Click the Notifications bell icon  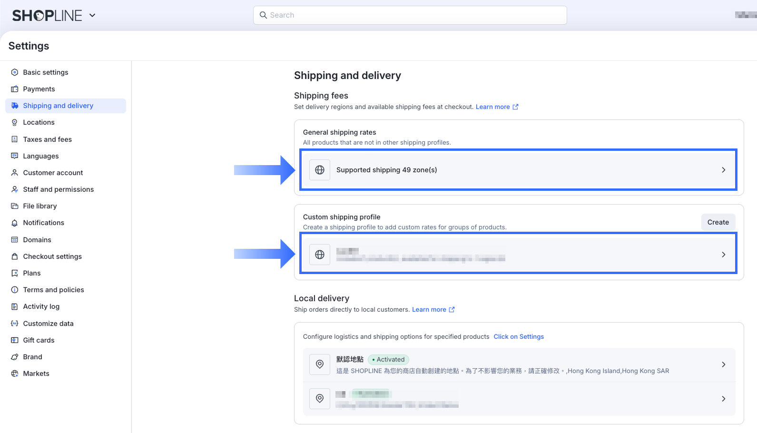[15, 223]
